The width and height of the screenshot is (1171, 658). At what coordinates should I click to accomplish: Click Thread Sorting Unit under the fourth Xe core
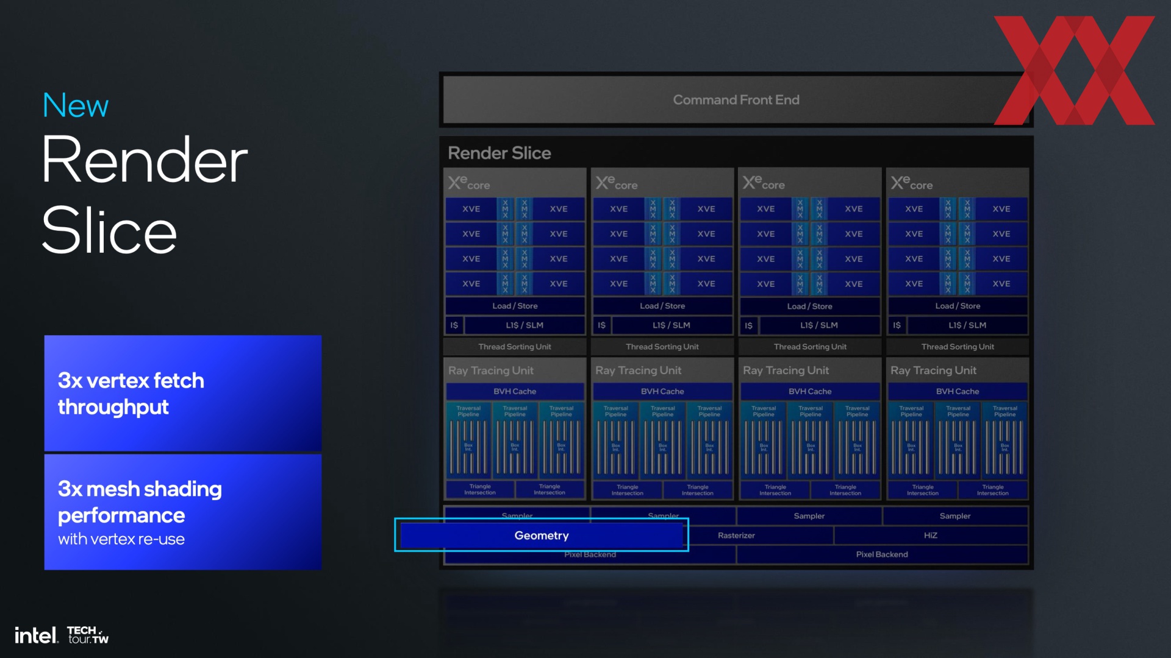pyautogui.click(x=958, y=347)
